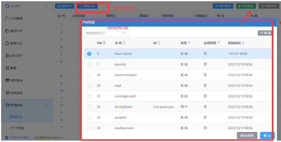Viewport: 281px width, 142px height.
Task: Click the 选择Pid button
Action: click(65, 6)
